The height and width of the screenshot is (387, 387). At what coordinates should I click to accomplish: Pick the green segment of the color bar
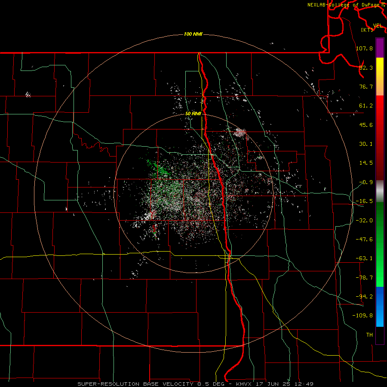[380, 244]
